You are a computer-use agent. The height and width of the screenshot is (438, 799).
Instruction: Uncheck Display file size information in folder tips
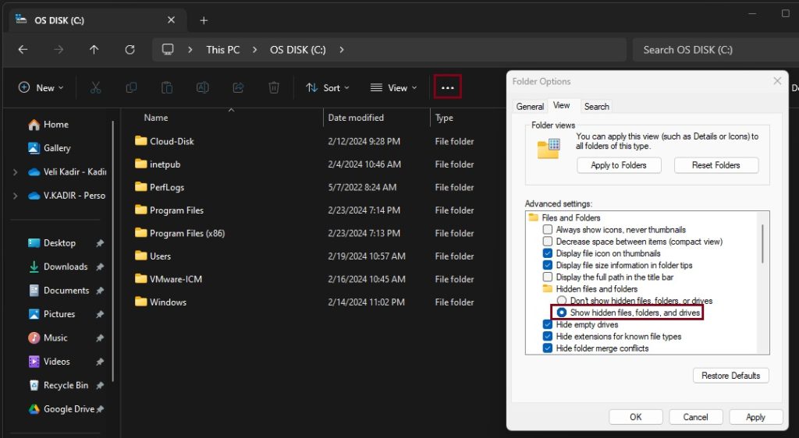point(547,265)
